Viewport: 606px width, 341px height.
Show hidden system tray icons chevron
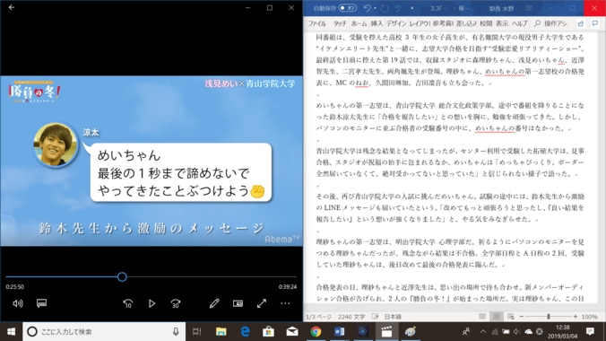483,332
